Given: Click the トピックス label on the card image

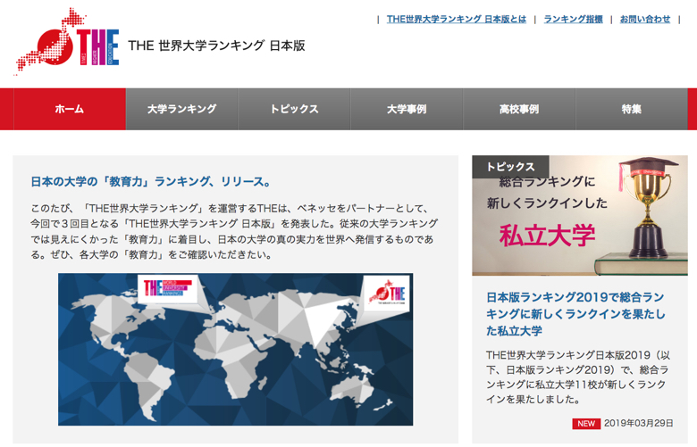Looking at the screenshot, I should coord(510,167).
